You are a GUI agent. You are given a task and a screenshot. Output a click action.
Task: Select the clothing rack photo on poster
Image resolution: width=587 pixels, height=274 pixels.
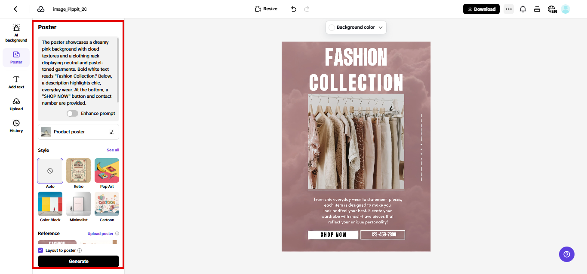pos(356,142)
